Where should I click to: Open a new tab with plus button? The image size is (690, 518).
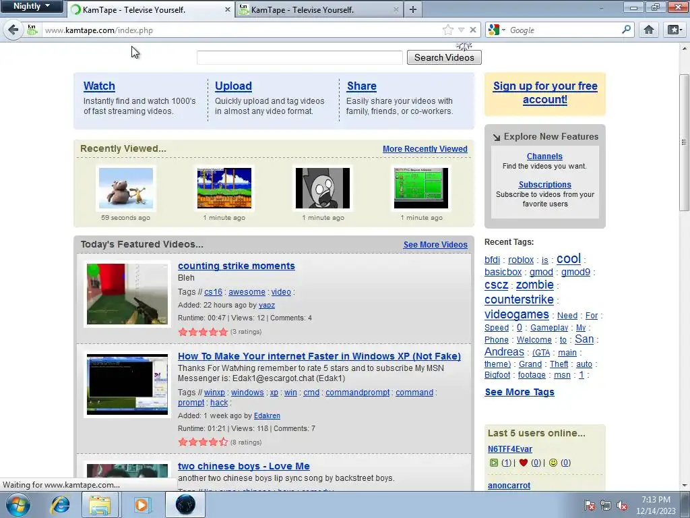(x=413, y=9)
